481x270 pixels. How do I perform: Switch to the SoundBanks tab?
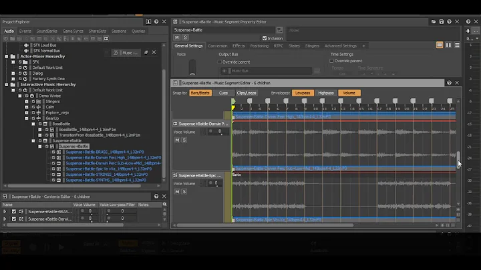click(47, 31)
